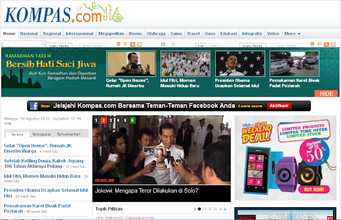Image resolution: width=341 pixels, height=220 pixels.
Task: Select the second Topik Pilihan pagination dot
Action: (205, 209)
